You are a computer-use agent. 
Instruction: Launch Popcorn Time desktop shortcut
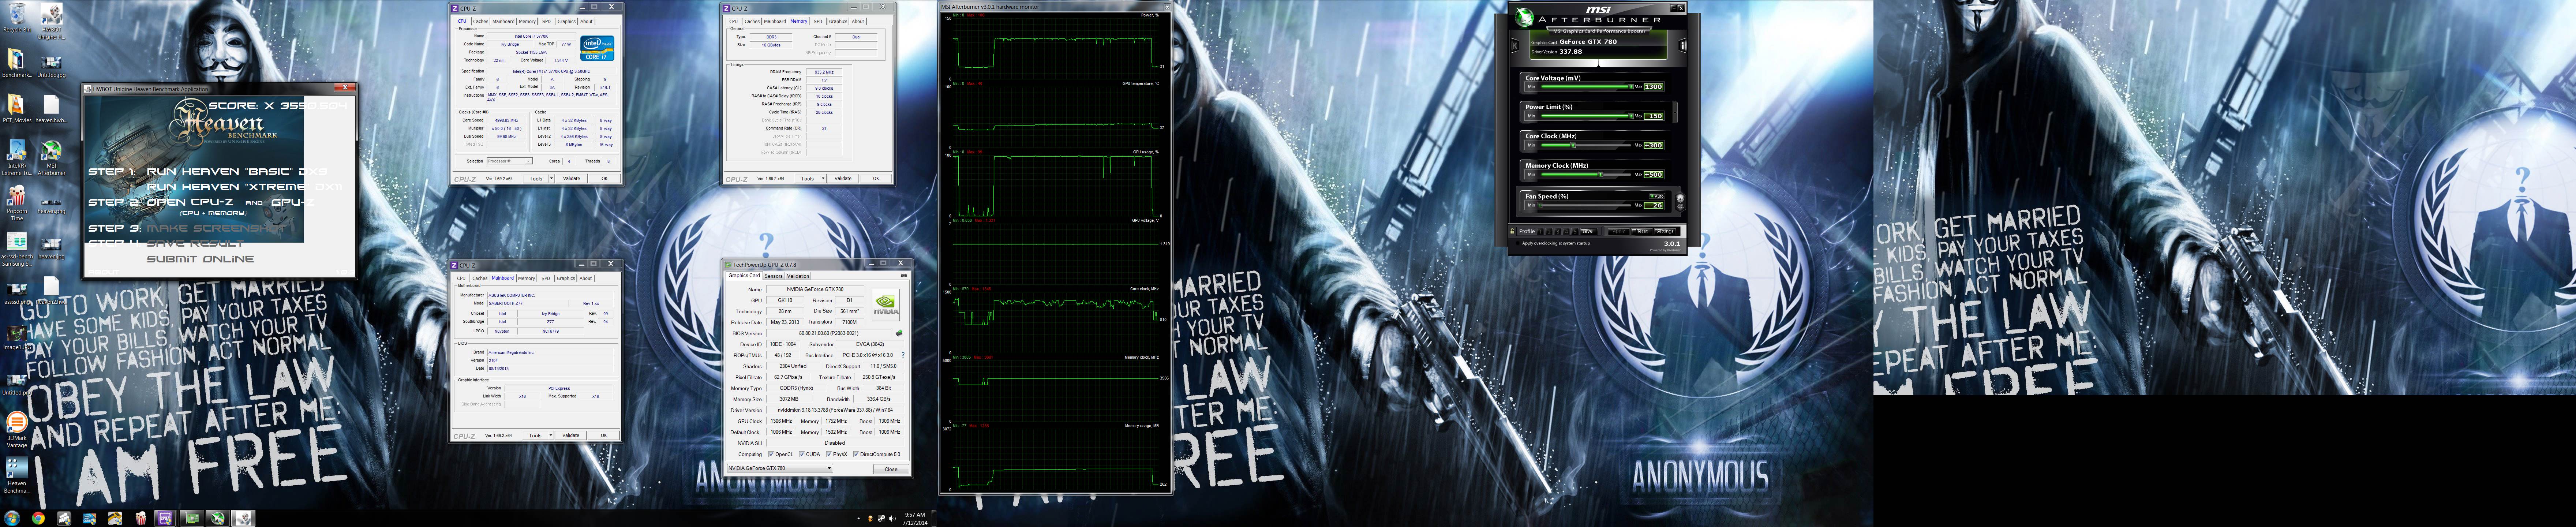tap(17, 204)
